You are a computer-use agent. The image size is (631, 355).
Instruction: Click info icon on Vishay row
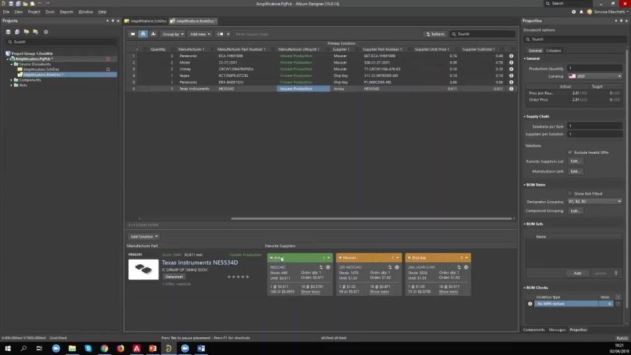pyautogui.click(x=511, y=69)
